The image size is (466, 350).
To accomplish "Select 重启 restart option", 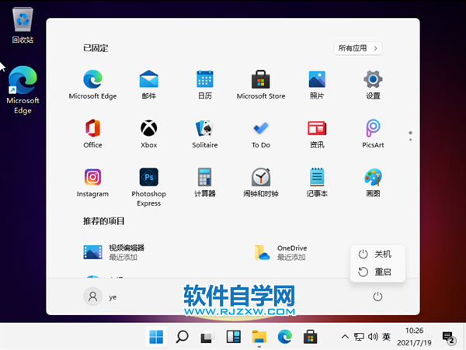I will click(x=376, y=272).
